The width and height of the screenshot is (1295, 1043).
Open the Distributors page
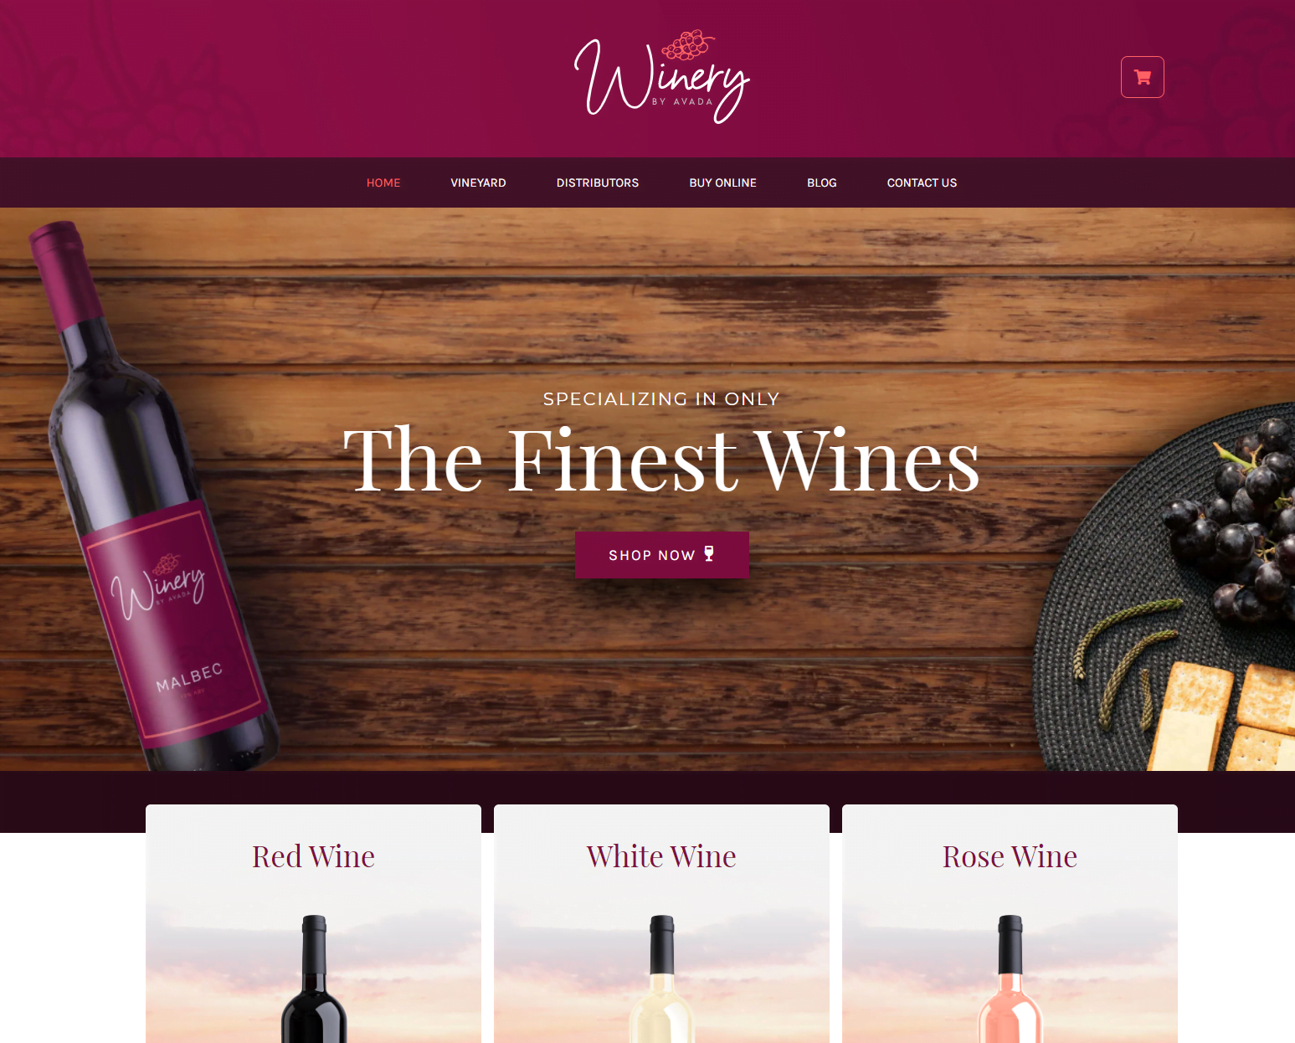(x=598, y=182)
